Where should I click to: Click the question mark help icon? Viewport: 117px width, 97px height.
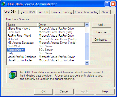(107, 4)
